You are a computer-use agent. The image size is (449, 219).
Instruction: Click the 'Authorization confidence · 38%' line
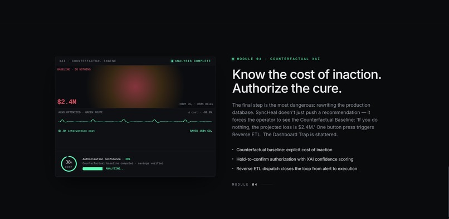click(x=106, y=159)
